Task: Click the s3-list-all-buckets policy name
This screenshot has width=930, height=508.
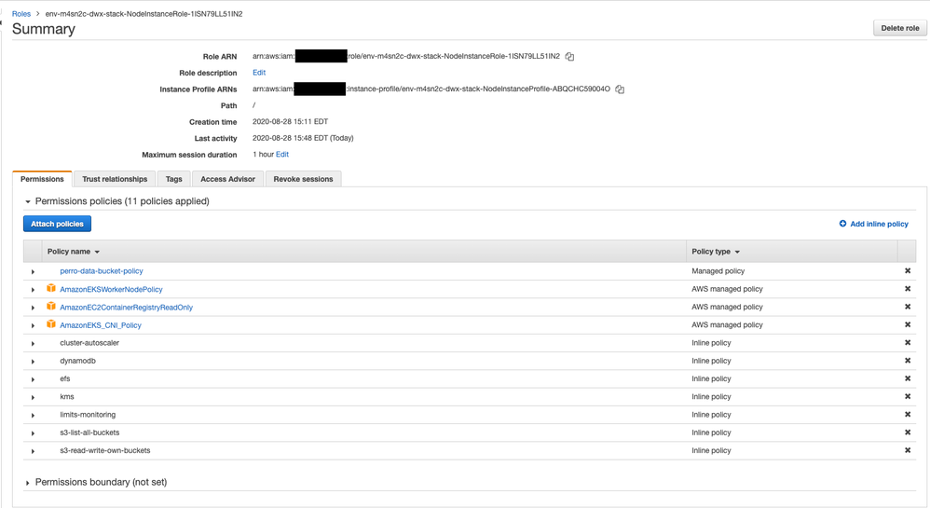Action: tap(89, 432)
